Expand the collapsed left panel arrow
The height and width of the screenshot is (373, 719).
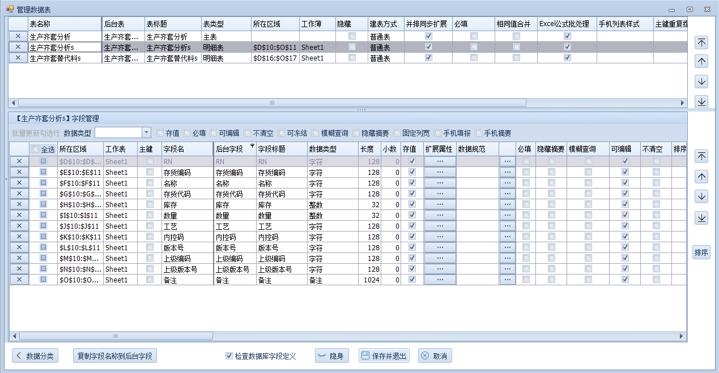tap(6, 179)
